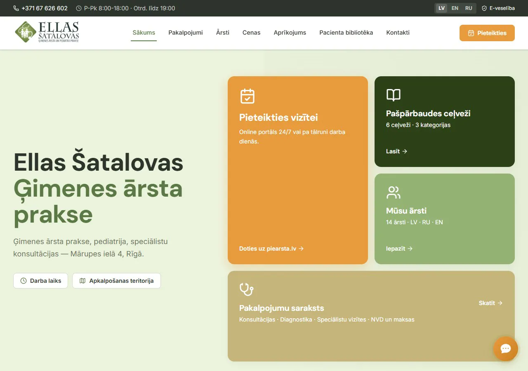The height and width of the screenshot is (371, 528).
Task: Open the Sākums menu item
Action: click(x=144, y=33)
